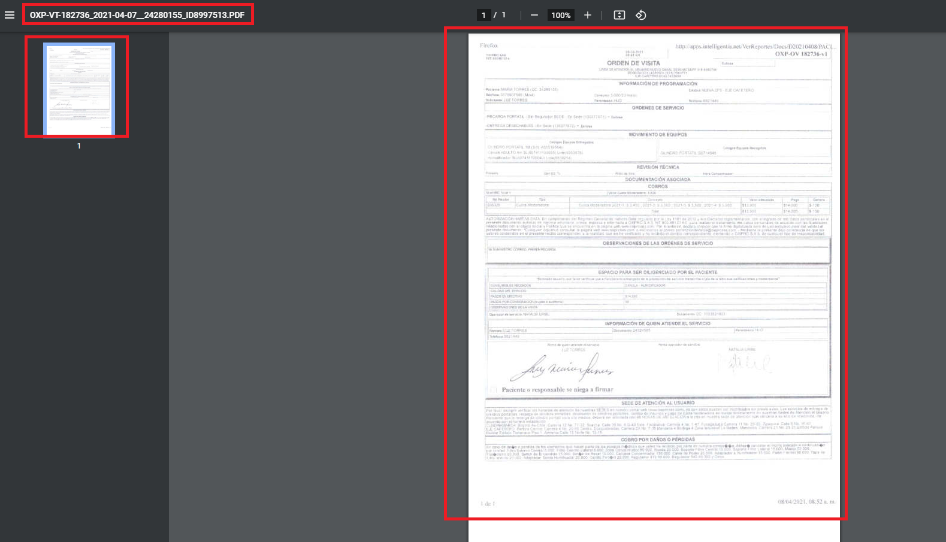Zoom out with the minus button

point(534,15)
